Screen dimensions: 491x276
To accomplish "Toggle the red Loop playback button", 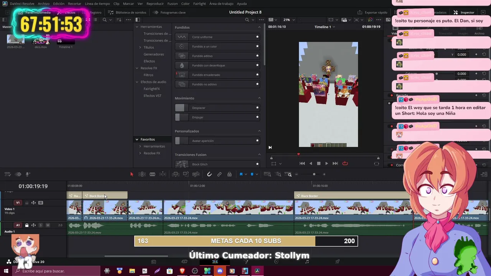I will 345,163.
